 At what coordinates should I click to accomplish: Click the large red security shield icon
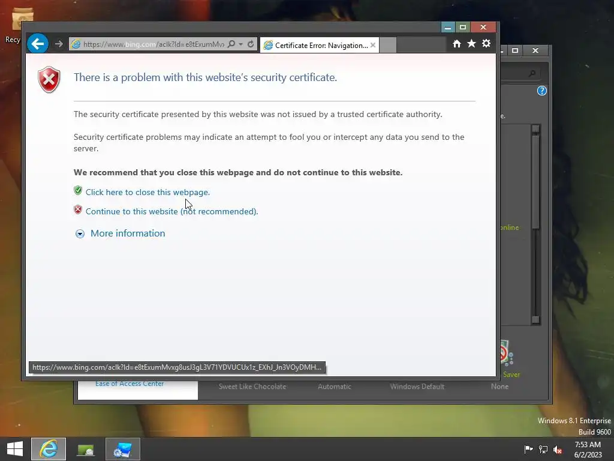point(49,80)
